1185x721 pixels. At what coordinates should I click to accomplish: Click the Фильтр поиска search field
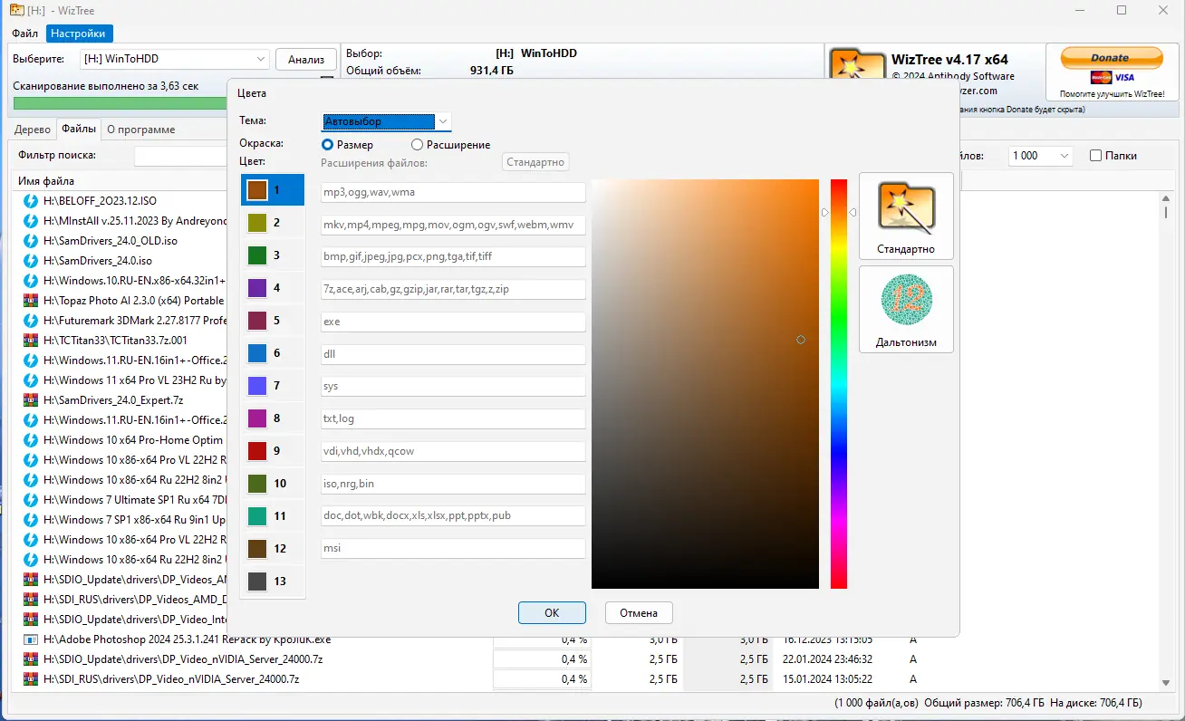pos(179,156)
